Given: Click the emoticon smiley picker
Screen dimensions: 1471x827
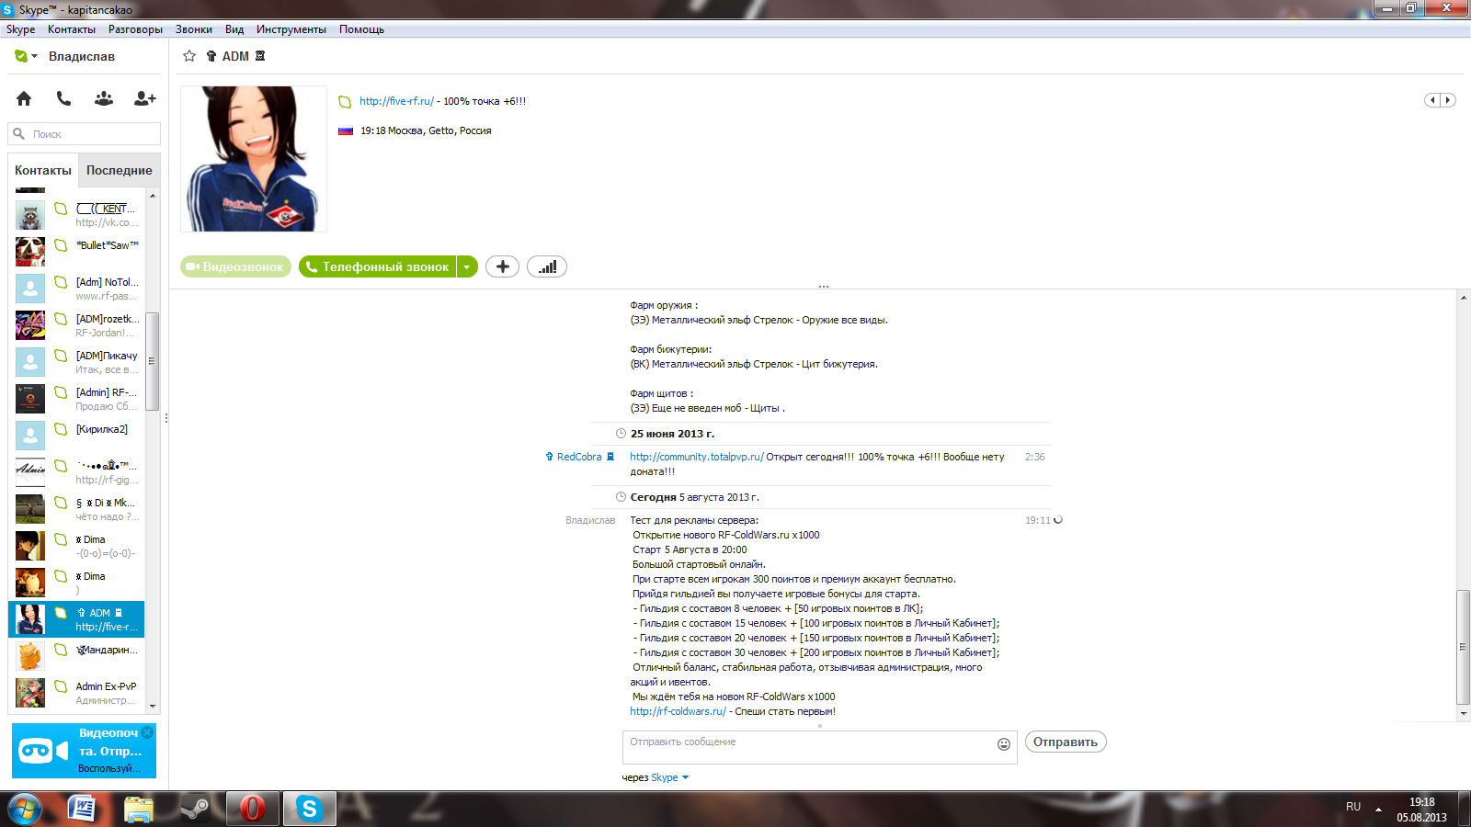Looking at the screenshot, I should click(1004, 744).
